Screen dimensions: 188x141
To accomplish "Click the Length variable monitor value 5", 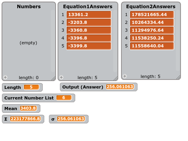I will [31, 87].
